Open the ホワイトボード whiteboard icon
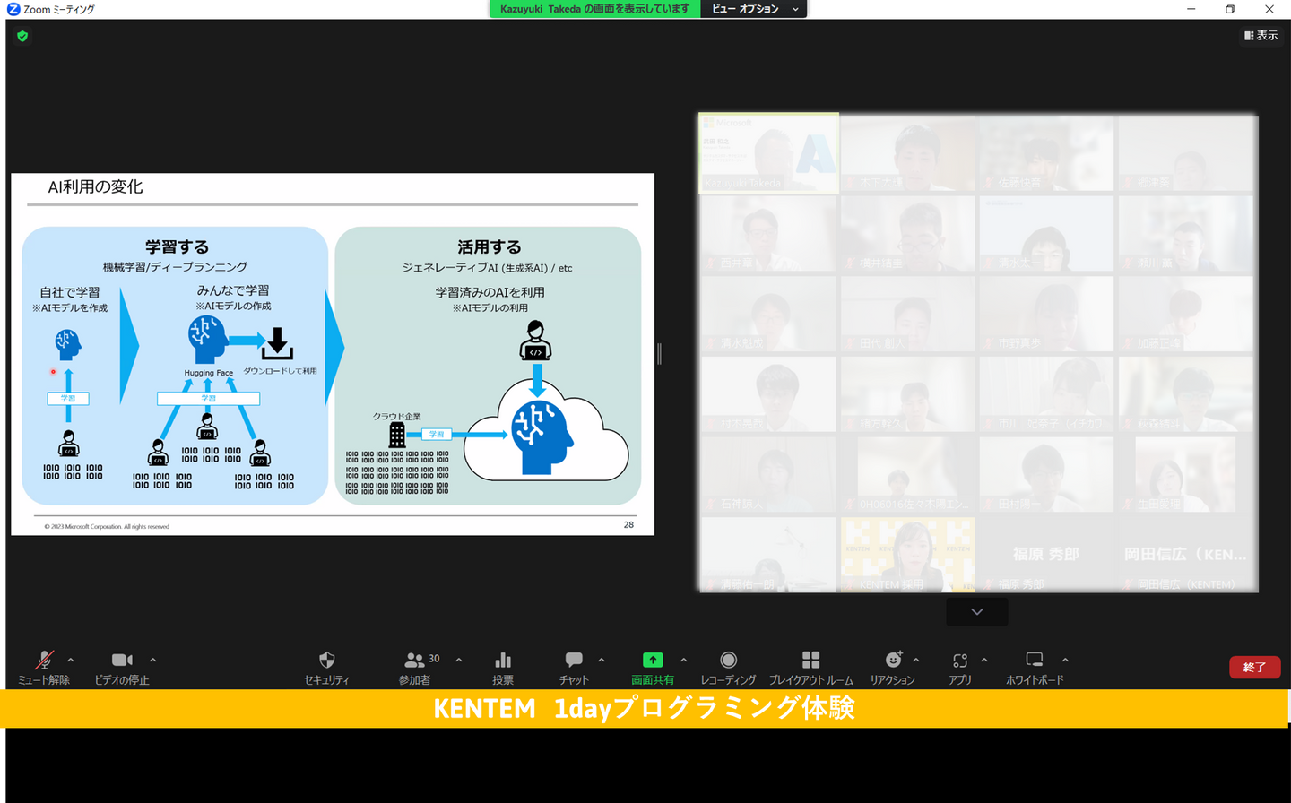1291x803 pixels. [x=1035, y=661]
